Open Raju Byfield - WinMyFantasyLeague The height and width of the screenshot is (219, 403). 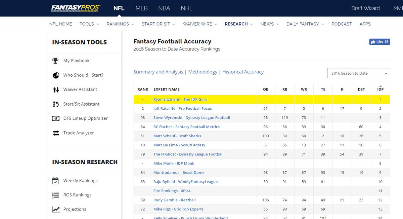point(186,182)
